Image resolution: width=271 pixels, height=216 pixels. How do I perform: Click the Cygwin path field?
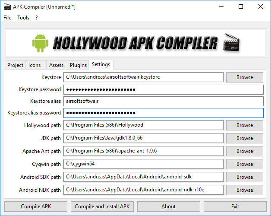point(143,164)
